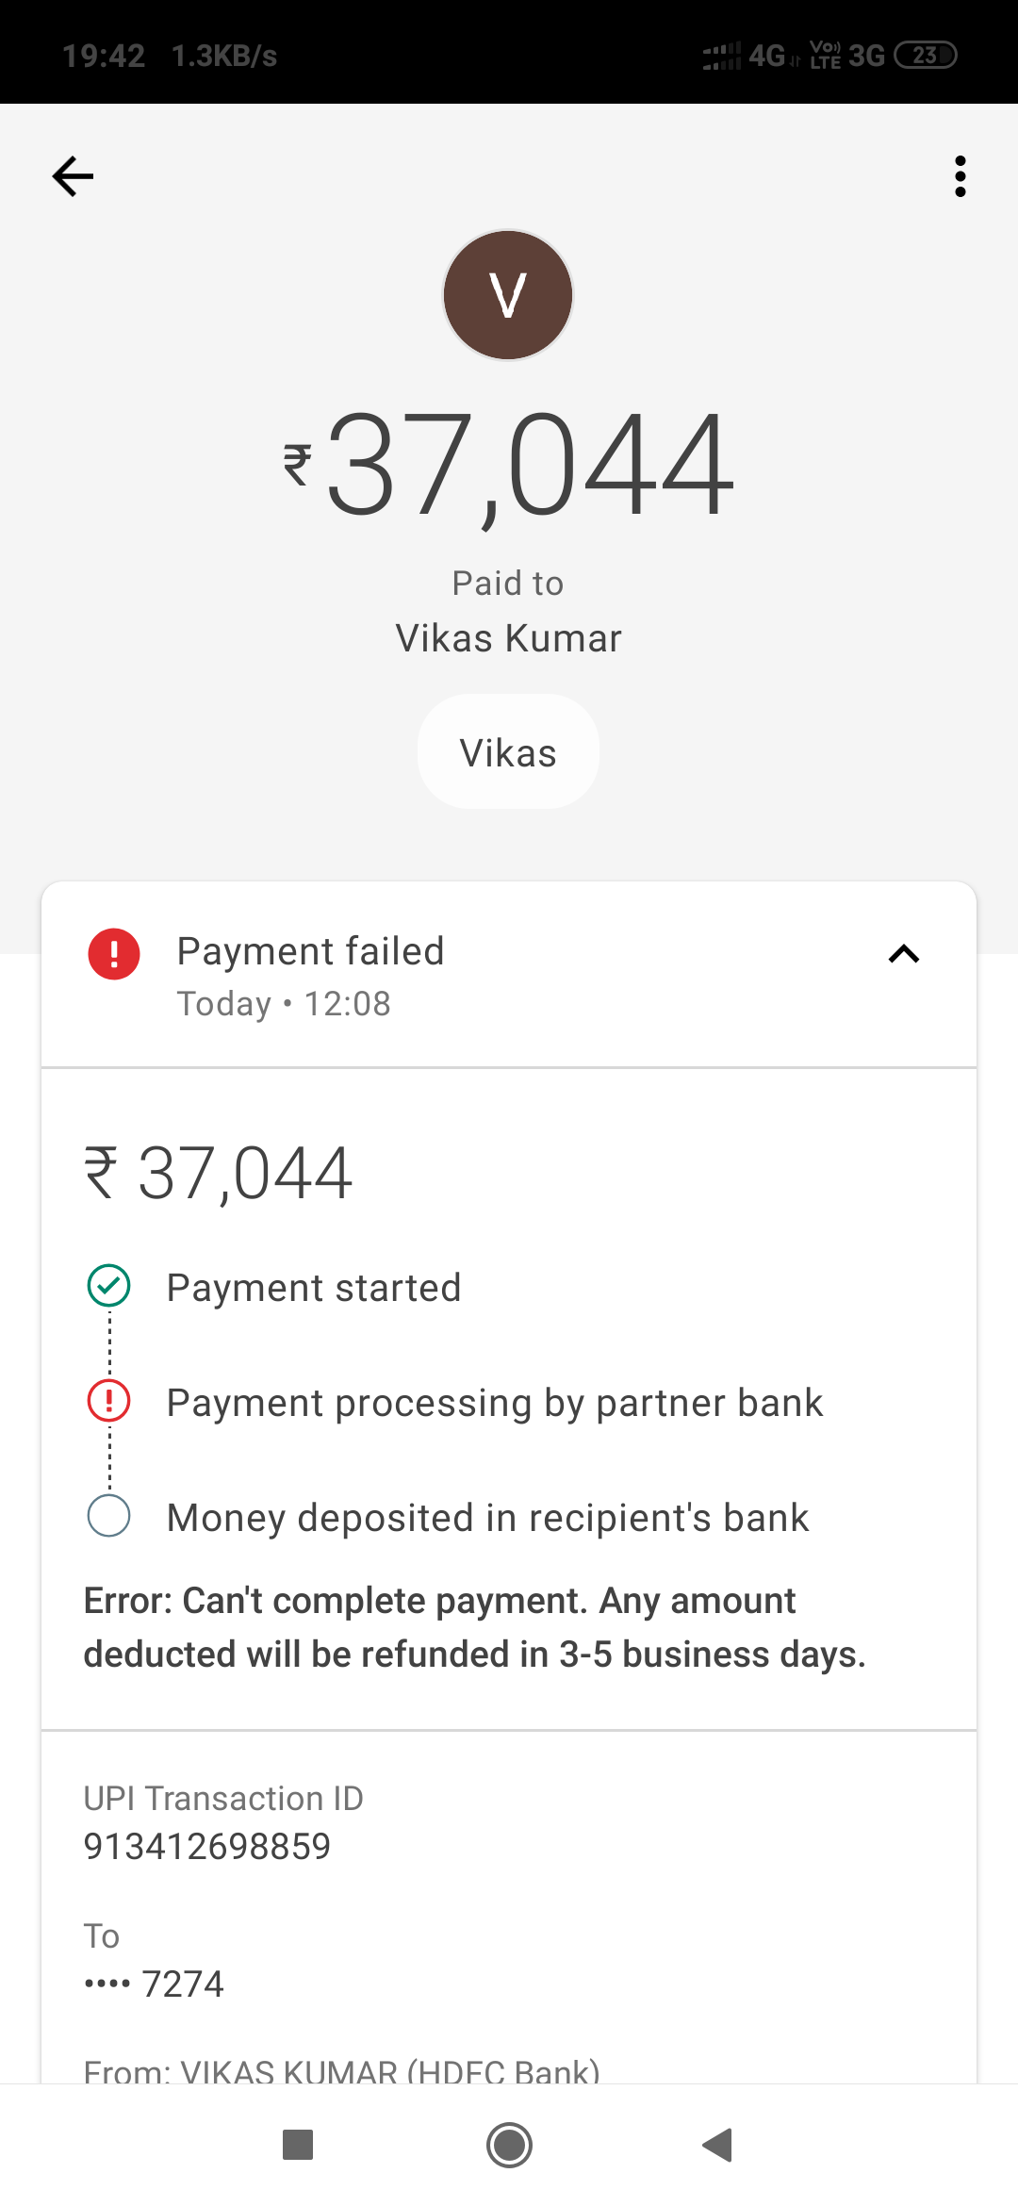Tap the red partner bank error icon
This screenshot has height=2206, width=1018.
[x=109, y=1401]
